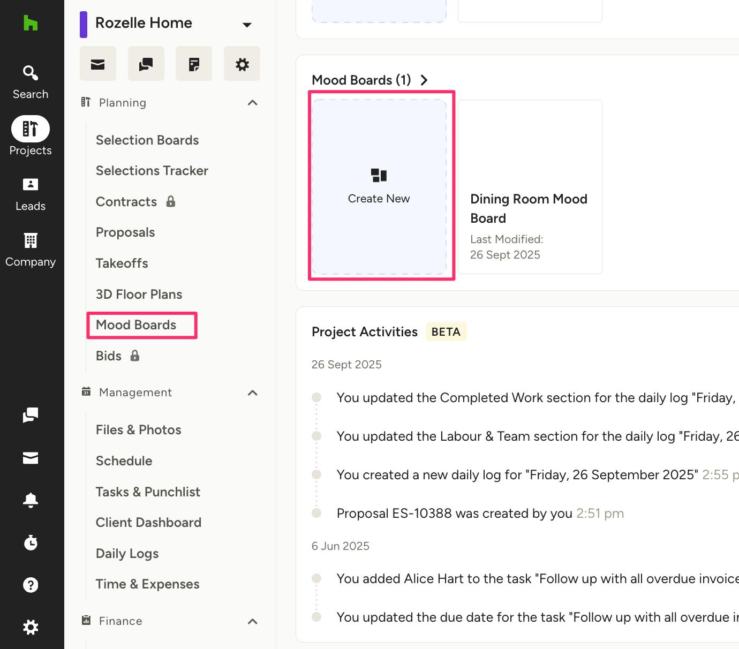Open the Company section icon
The image size is (739, 649).
click(31, 250)
